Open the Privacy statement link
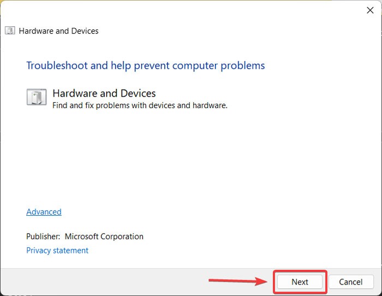The image size is (382, 296). click(57, 251)
